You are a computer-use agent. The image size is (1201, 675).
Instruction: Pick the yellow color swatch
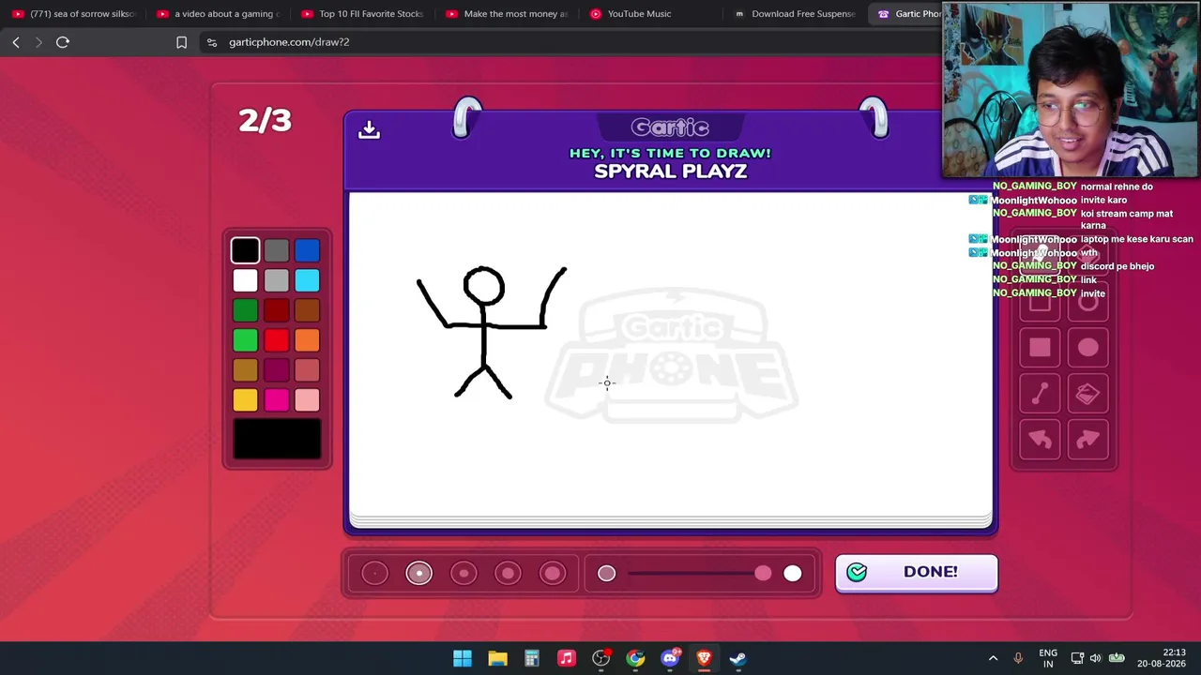245,400
